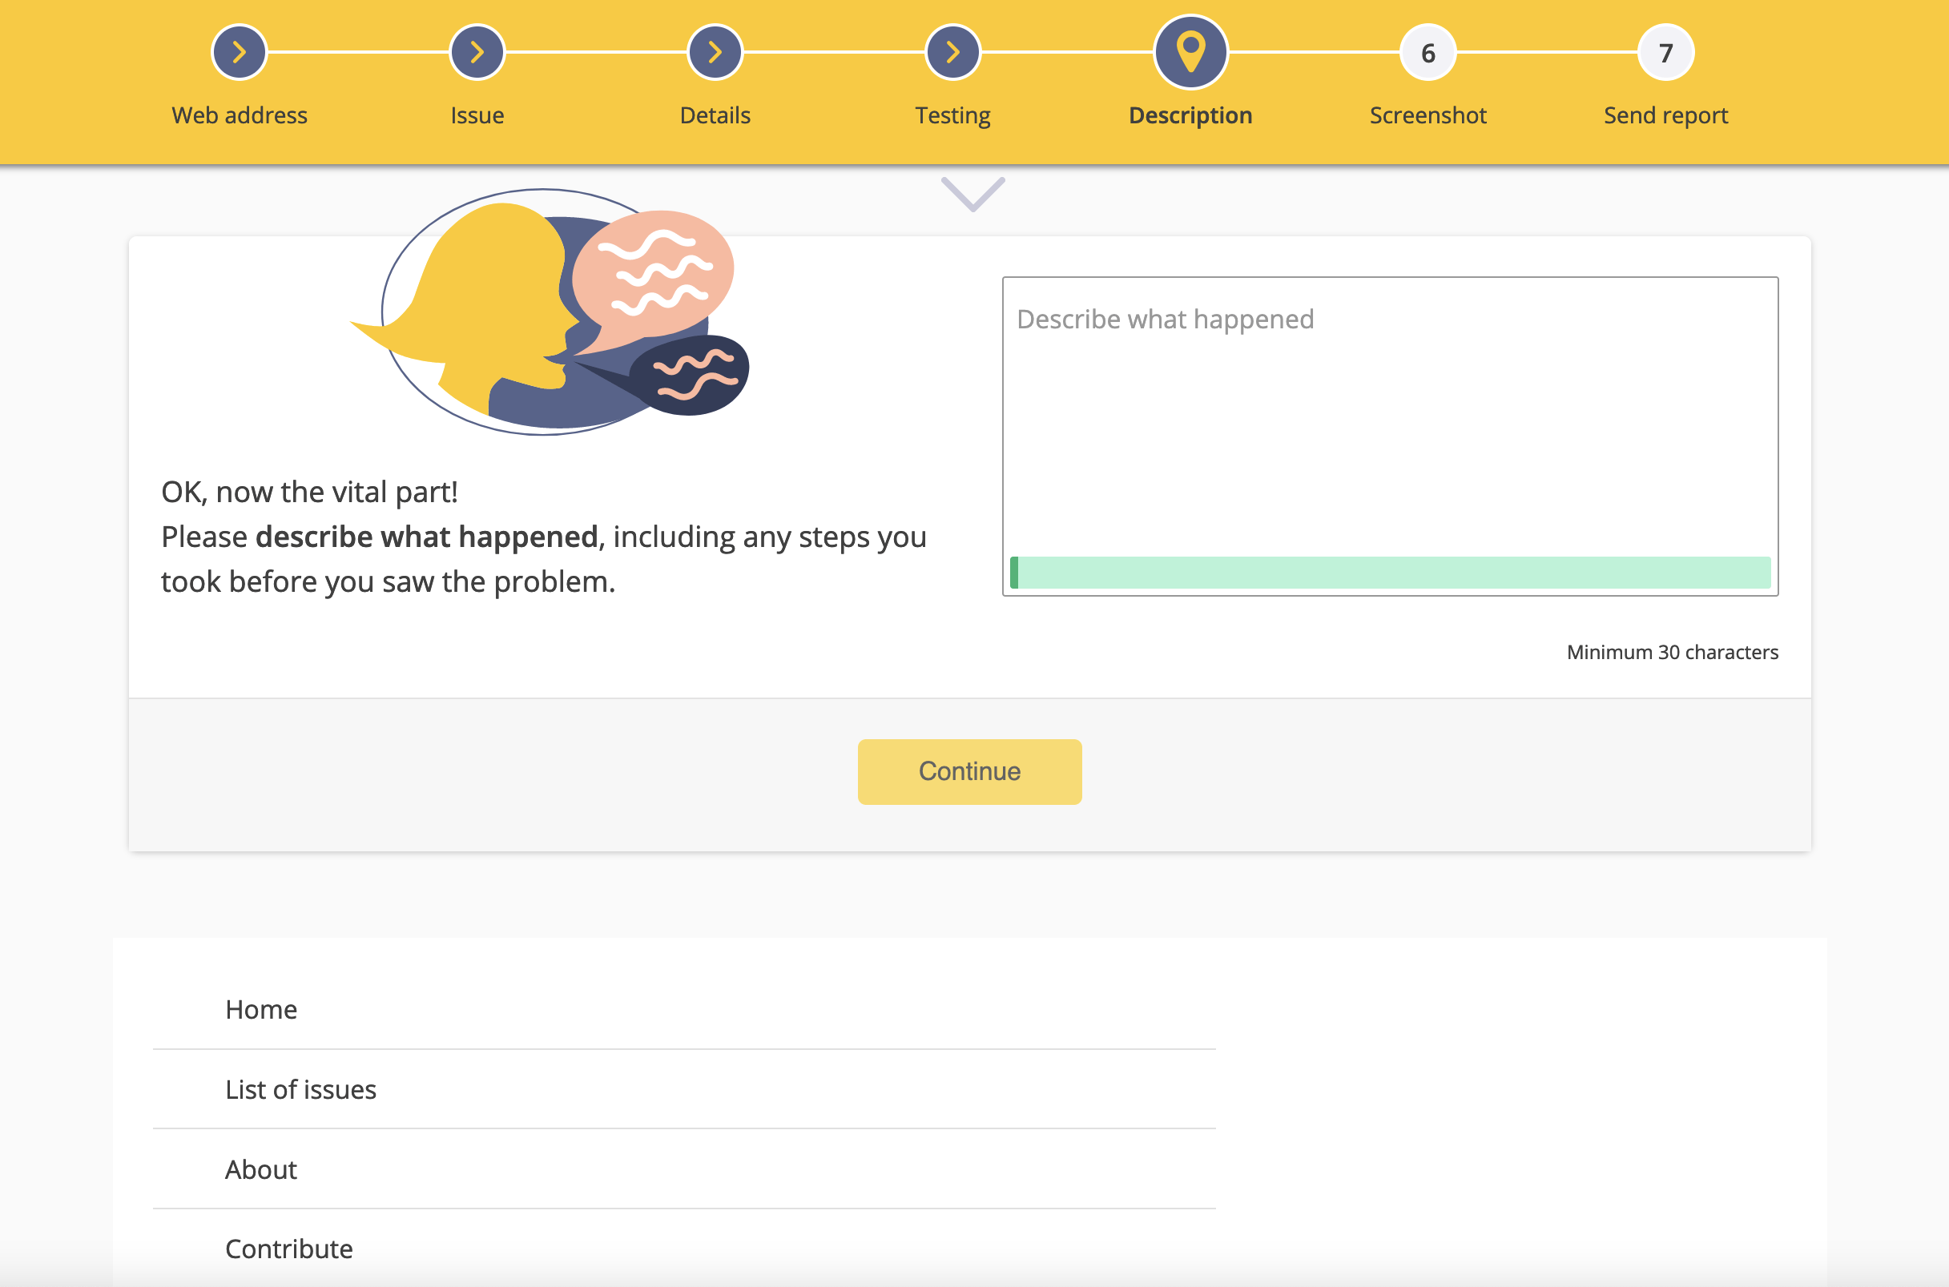Select the Description pin step icon
The height and width of the screenshot is (1287, 1949).
click(1190, 53)
